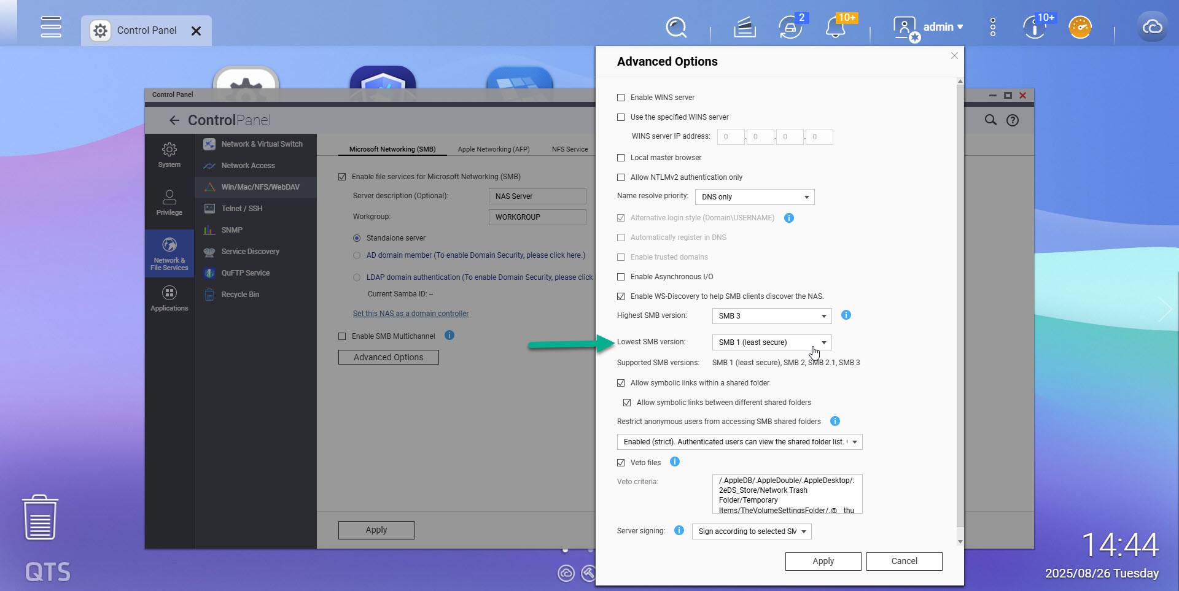The height and width of the screenshot is (591, 1179).
Task: Toggle Enable SMB Multichannel checkbox
Action: [342, 336]
